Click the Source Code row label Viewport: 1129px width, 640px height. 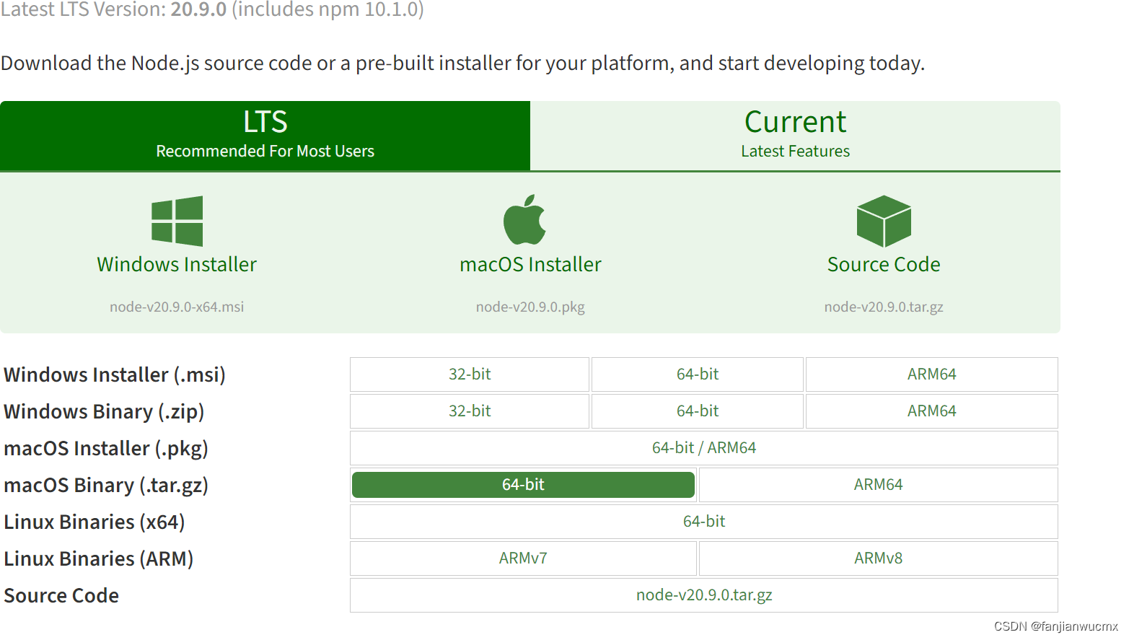tap(61, 596)
